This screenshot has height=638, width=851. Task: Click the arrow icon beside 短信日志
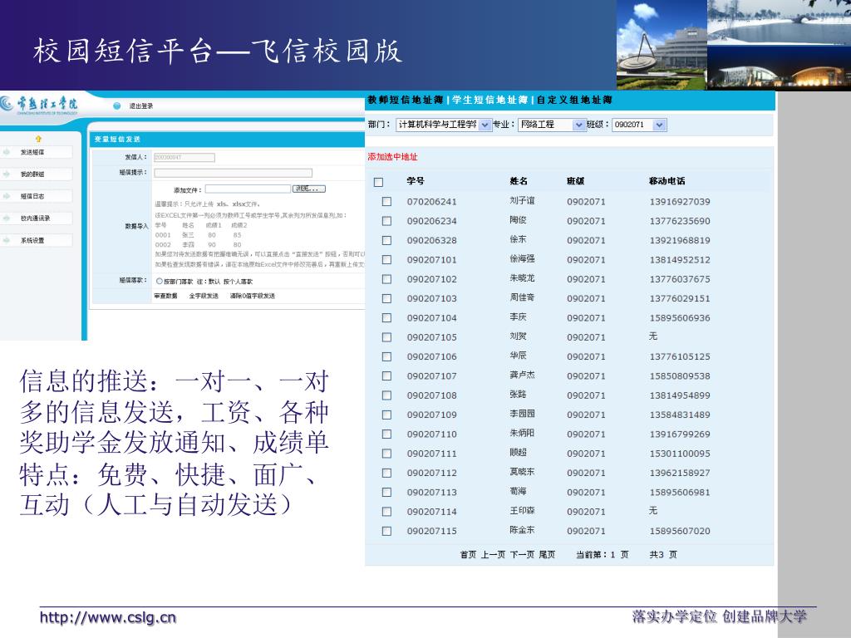[7, 196]
